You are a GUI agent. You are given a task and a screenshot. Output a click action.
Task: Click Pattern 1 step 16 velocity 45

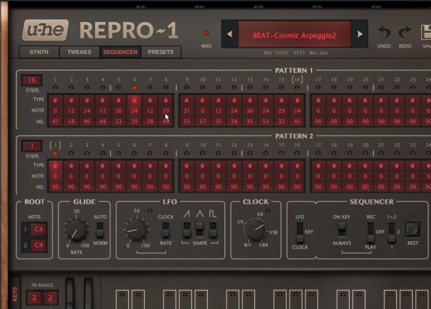click(297, 121)
